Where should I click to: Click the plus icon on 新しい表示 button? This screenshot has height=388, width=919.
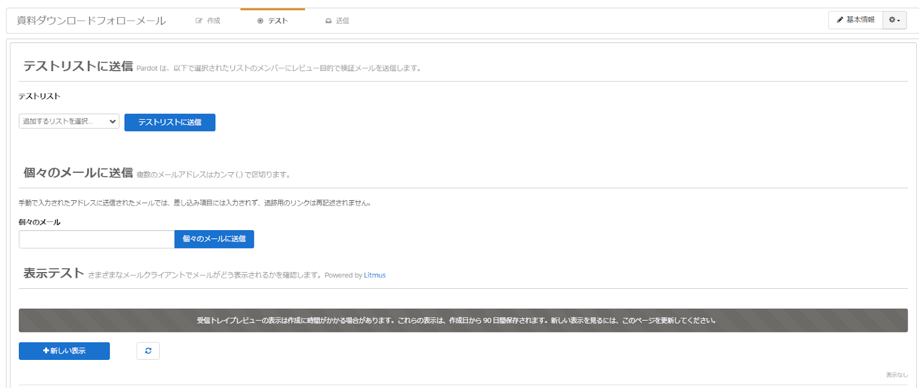coord(46,351)
